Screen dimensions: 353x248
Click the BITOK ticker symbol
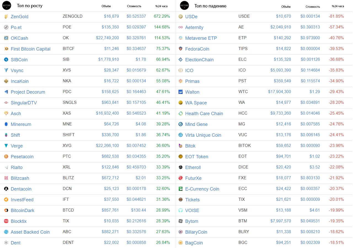[x=245, y=146]
